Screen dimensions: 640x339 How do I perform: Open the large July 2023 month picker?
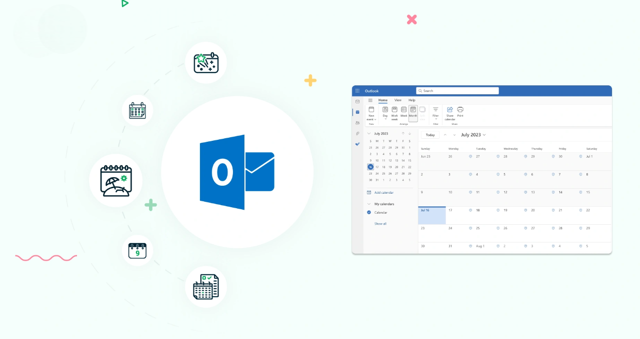[473, 135]
